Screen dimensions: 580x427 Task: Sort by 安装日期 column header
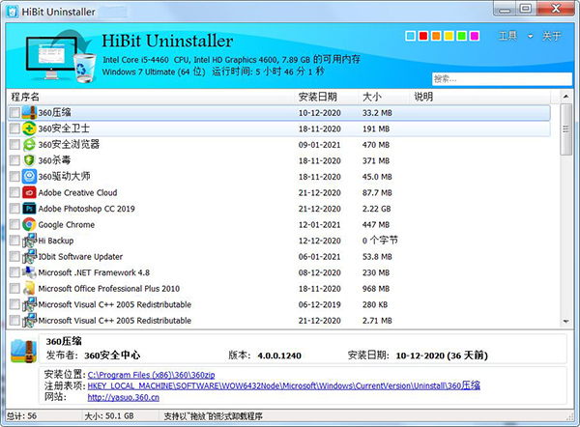327,97
